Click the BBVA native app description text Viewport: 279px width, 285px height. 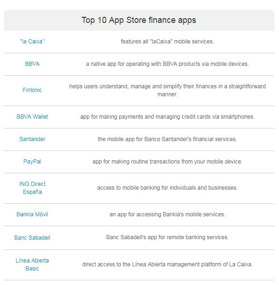point(167,64)
